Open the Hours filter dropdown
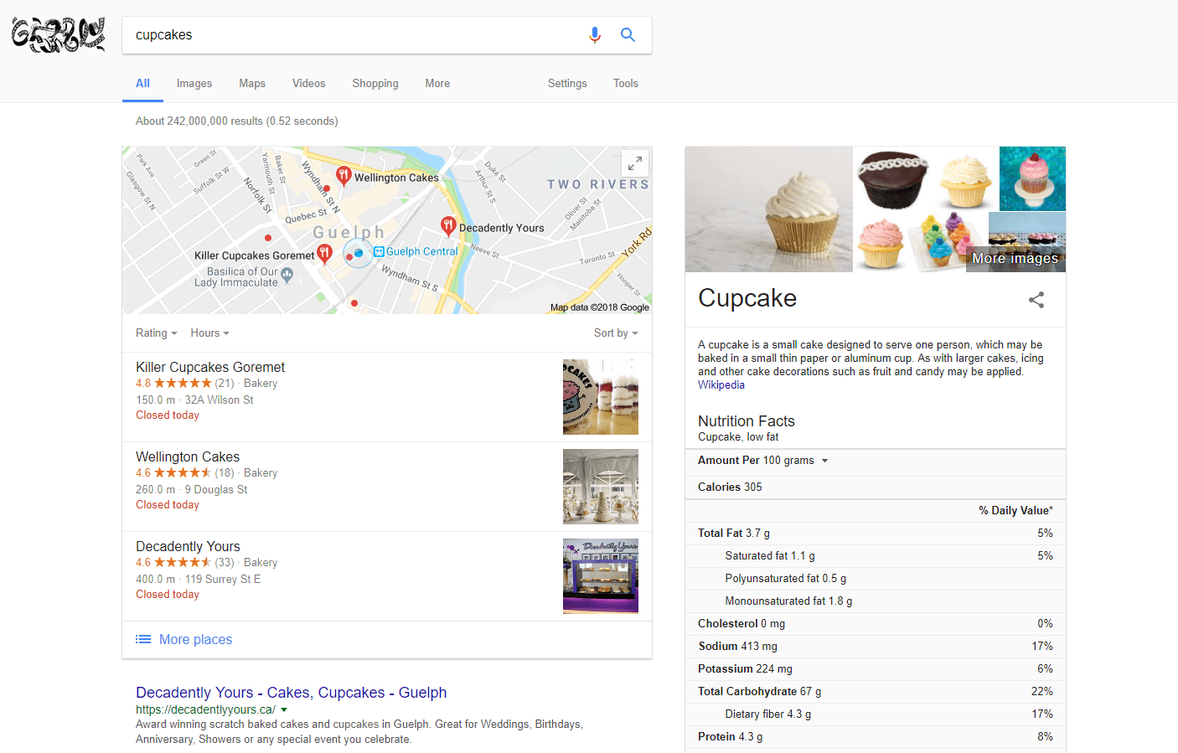 pyautogui.click(x=209, y=333)
